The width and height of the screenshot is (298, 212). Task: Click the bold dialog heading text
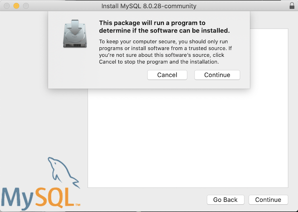[x=164, y=27]
